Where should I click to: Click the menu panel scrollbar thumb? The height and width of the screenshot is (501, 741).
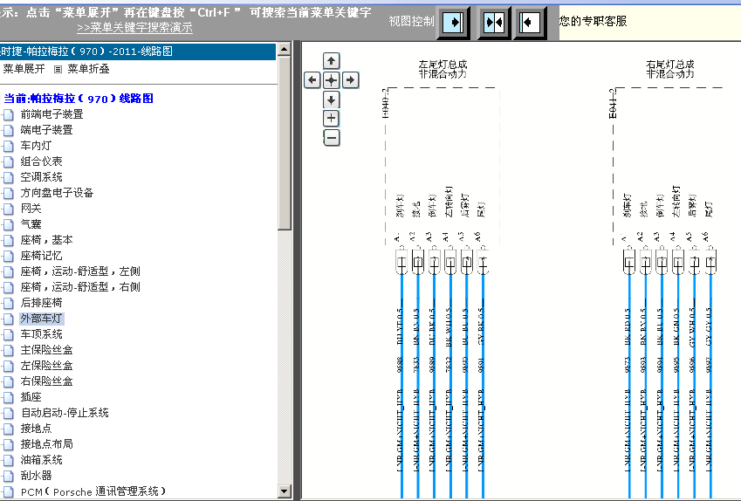285,143
